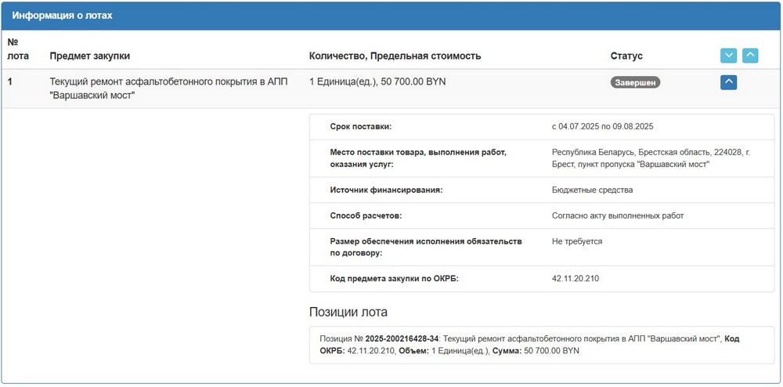783x387 pixels.
Task: Click the 'Позиции лота' heading
Action: (x=348, y=312)
